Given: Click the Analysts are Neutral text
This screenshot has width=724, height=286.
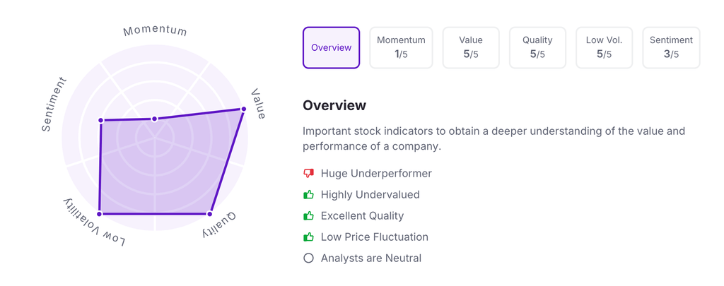Looking at the screenshot, I should [370, 258].
